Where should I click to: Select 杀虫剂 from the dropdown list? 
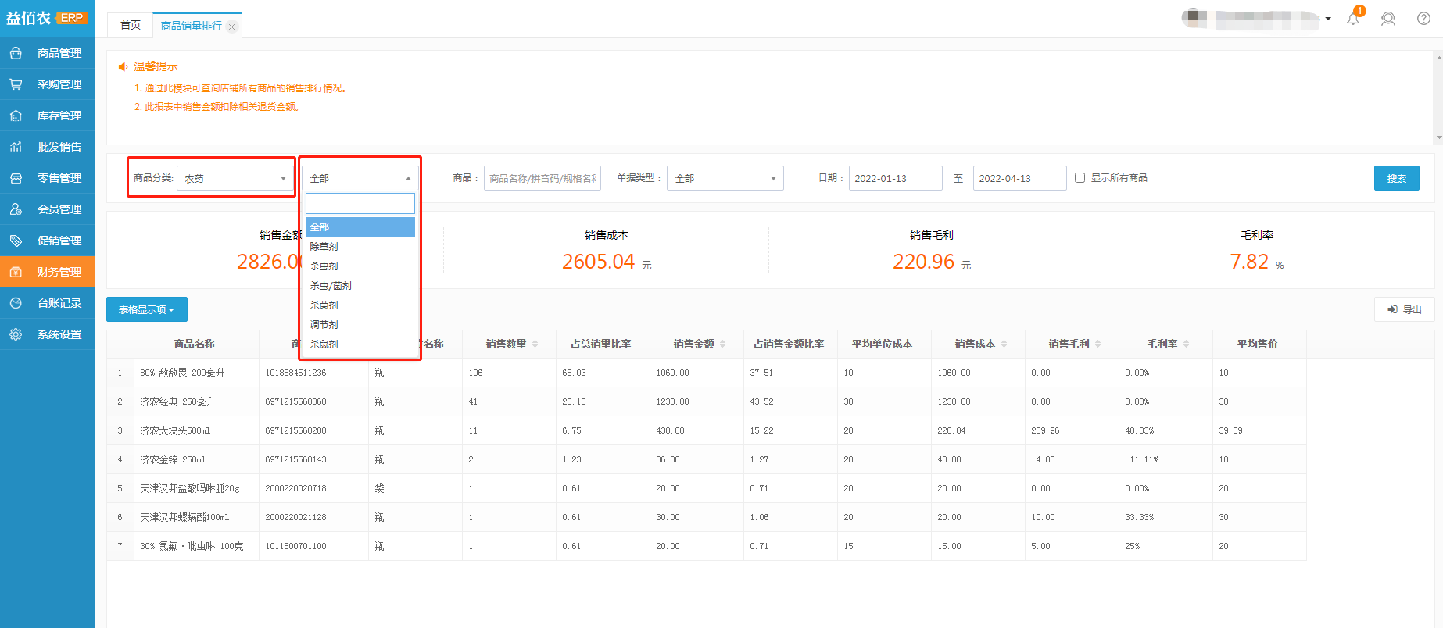(x=324, y=266)
